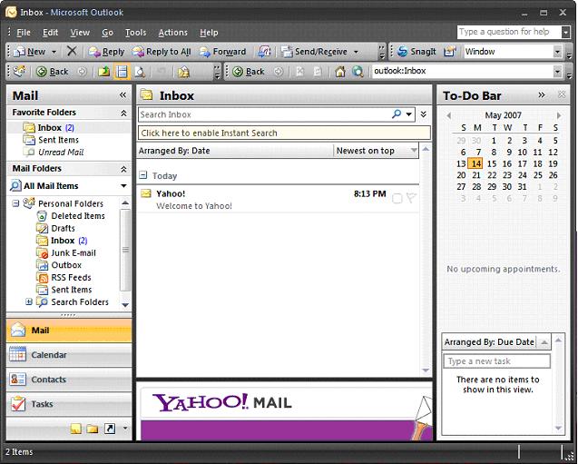Click the New mail button
This screenshot has height=464, width=578.
pyautogui.click(x=29, y=52)
